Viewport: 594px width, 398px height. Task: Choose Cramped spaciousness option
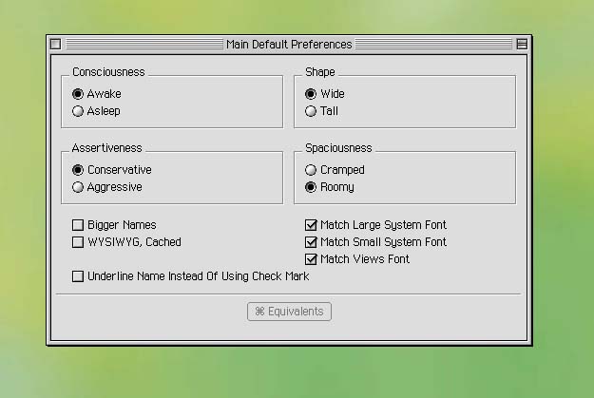point(311,170)
